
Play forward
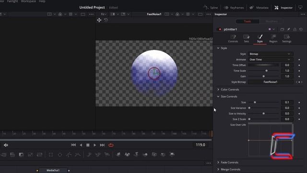[95, 145]
